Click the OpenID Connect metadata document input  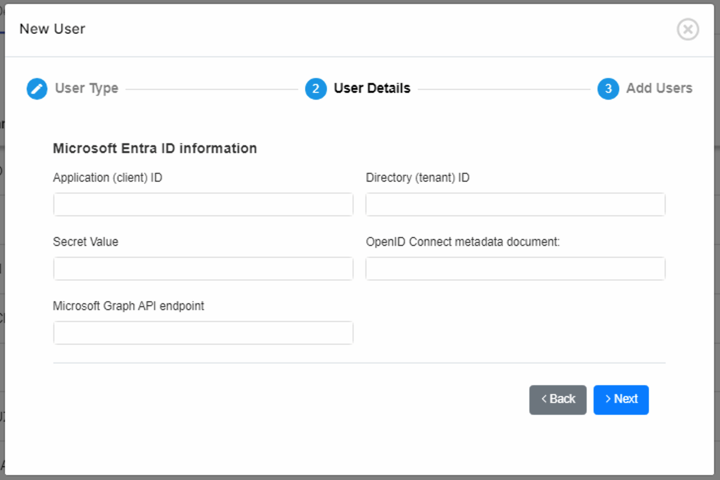515,269
